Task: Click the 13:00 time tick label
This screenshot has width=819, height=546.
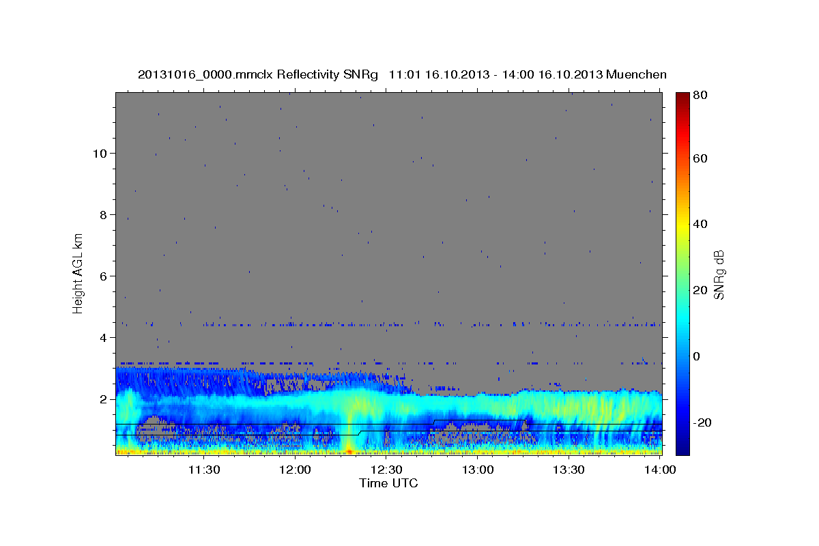Action: pyautogui.click(x=478, y=470)
